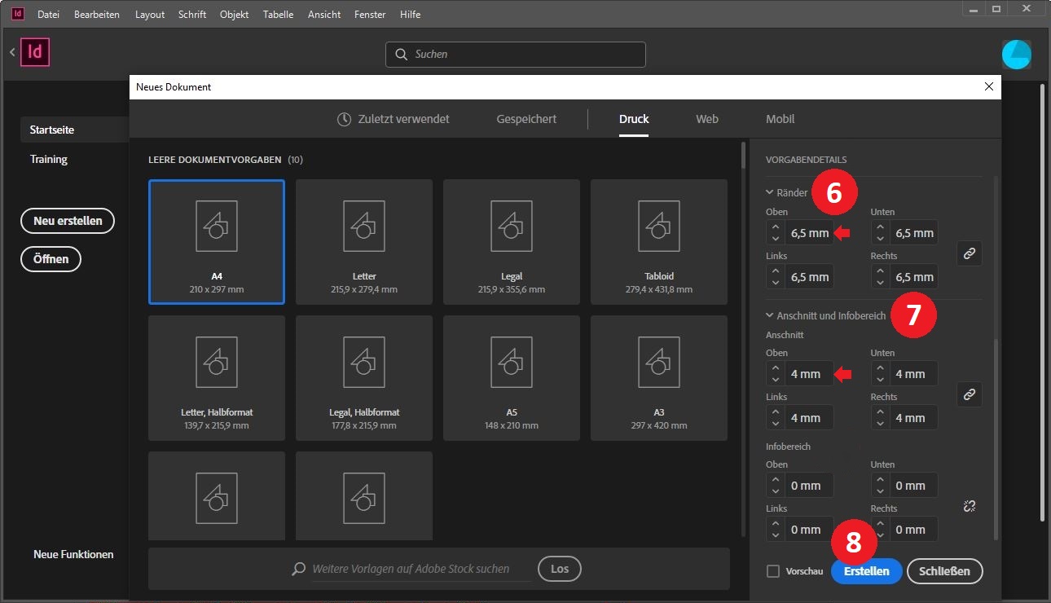Toggle the Infobereich broken link icon
Image resolution: width=1051 pixels, height=603 pixels.
pyautogui.click(x=969, y=506)
